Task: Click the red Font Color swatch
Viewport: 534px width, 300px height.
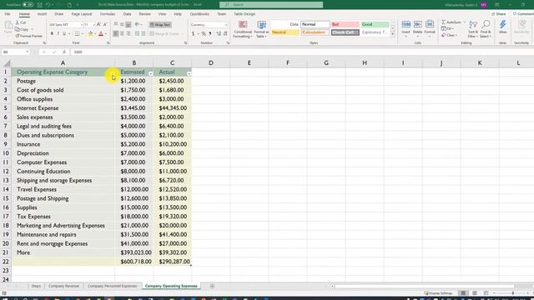Action: pos(101,33)
